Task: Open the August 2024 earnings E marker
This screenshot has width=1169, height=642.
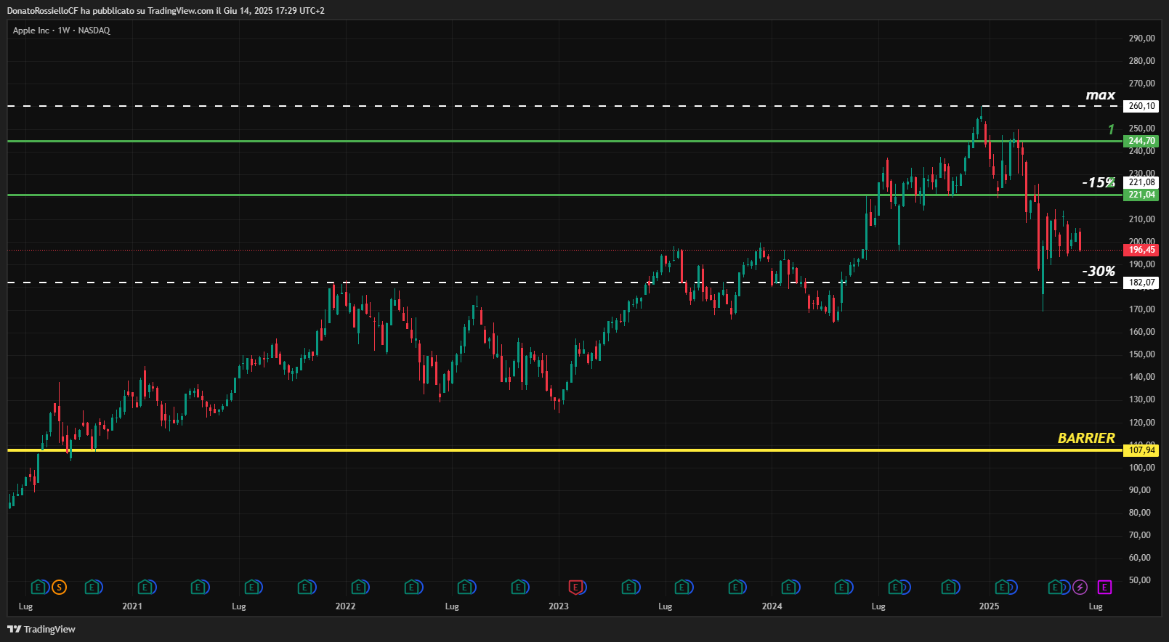Action: click(897, 587)
